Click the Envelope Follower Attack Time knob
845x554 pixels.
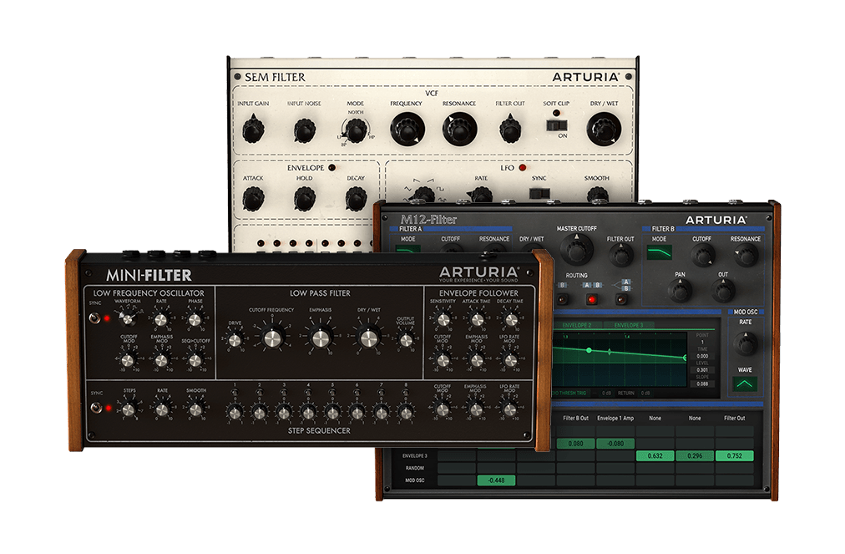pos(477,320)
